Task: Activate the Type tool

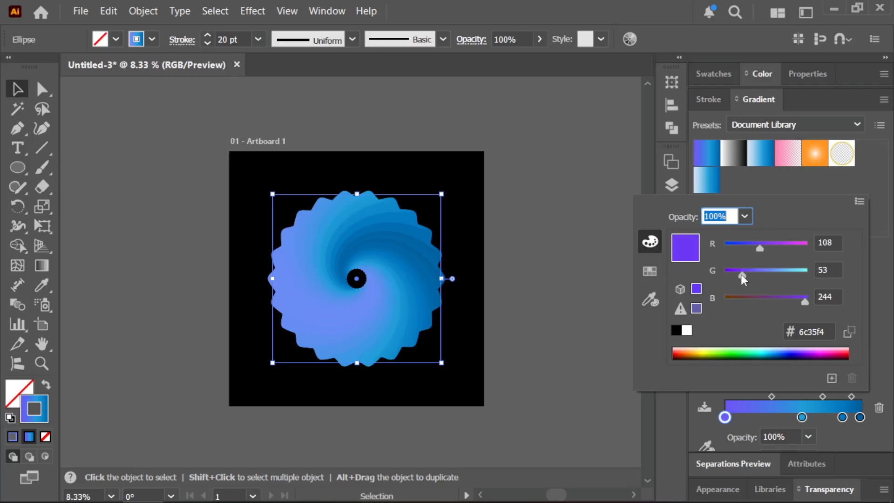Action: [x=17, y=148]
